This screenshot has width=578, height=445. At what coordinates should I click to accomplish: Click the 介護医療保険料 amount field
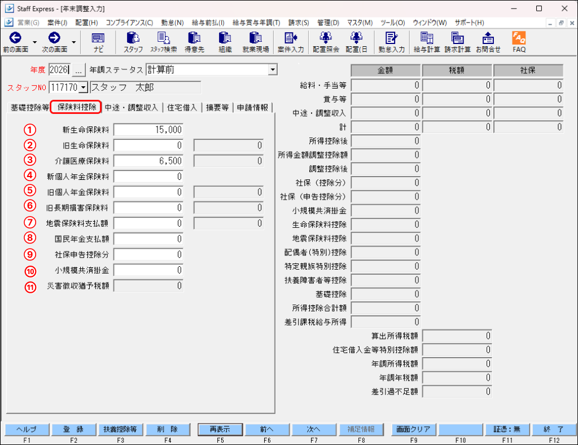point(148,161)
